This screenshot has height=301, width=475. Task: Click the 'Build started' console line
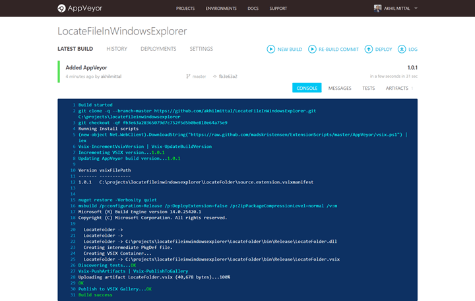point(95,105)
